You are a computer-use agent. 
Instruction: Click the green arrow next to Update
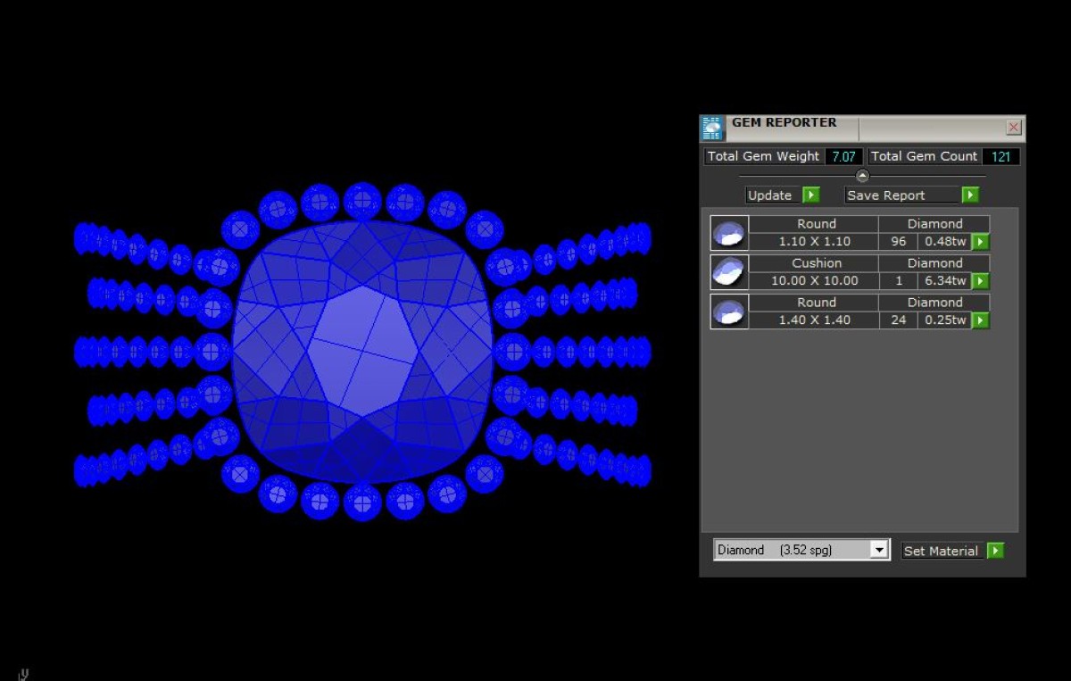tap(810, 195)
